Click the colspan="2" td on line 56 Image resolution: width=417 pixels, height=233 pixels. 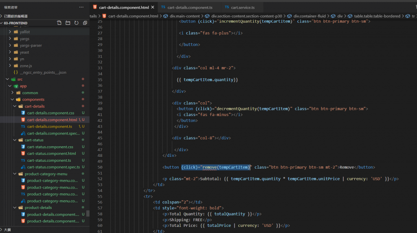point(178,202)
